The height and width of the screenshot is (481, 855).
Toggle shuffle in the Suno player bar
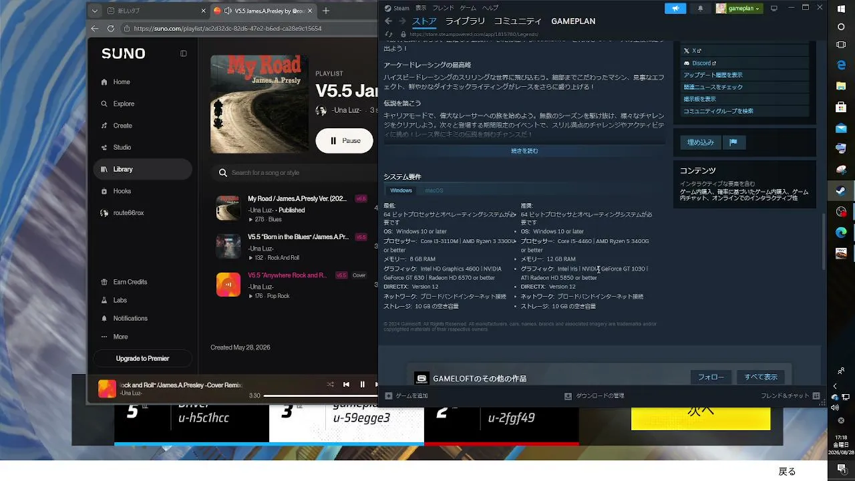coord(330,385)
